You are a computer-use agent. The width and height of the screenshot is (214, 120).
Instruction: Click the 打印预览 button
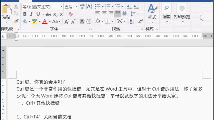pos(182,13)
